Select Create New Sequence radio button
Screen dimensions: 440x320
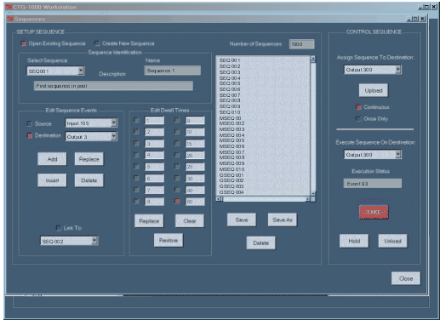[97, 43]
